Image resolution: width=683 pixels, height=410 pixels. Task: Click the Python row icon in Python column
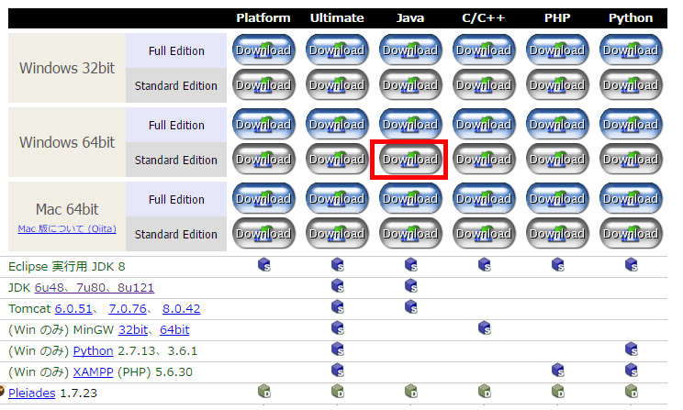click(631, 349)
